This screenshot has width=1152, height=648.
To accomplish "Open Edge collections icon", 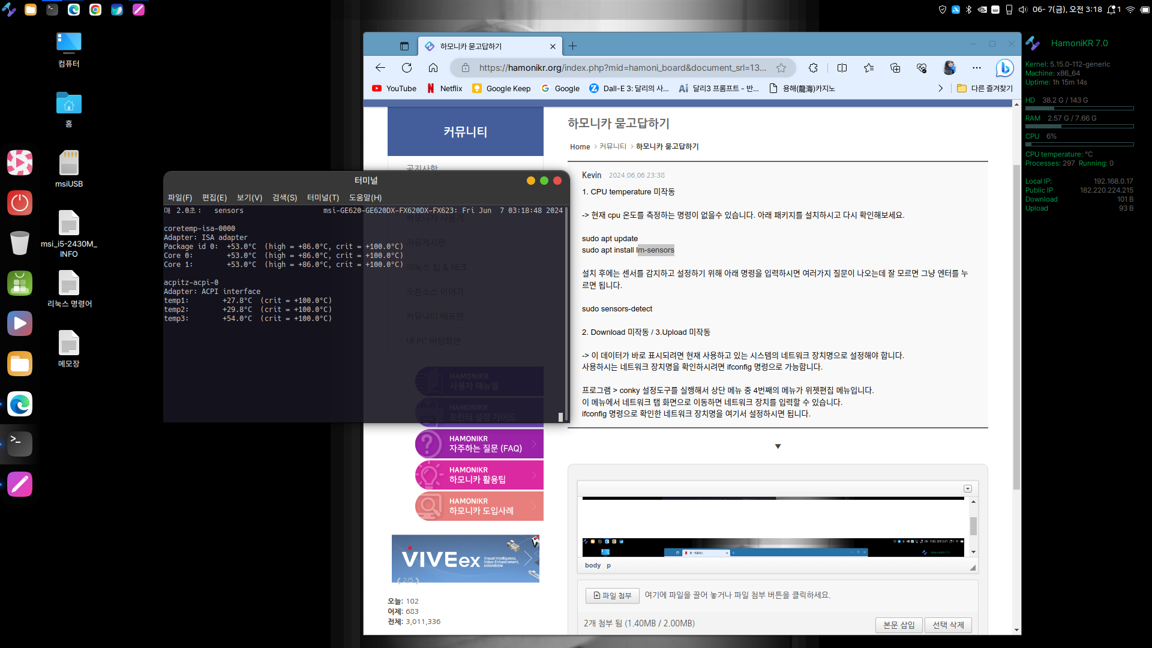I will pos(895,68).
